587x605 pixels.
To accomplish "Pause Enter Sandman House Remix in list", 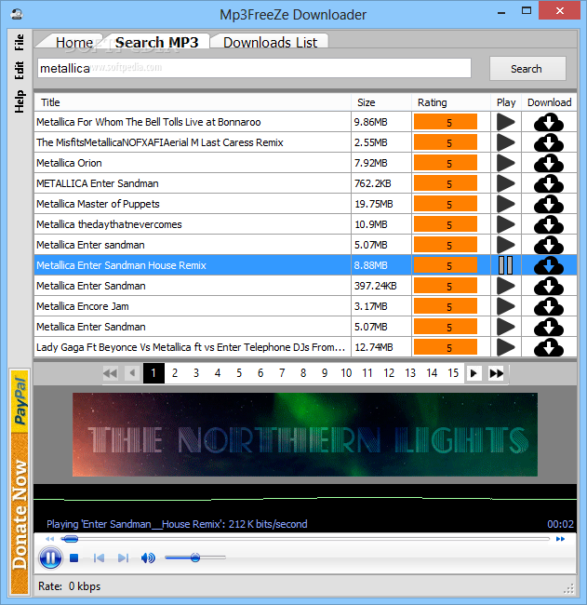I will point(506,265).
